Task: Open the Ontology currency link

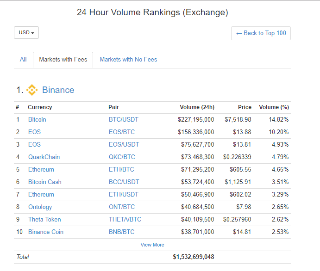Action: tap(40, 207)
